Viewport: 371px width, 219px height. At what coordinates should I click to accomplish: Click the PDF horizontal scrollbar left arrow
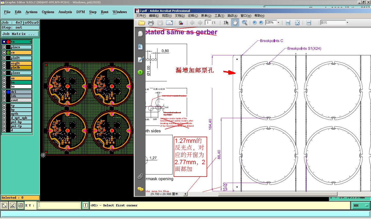(x=185, y=194)
